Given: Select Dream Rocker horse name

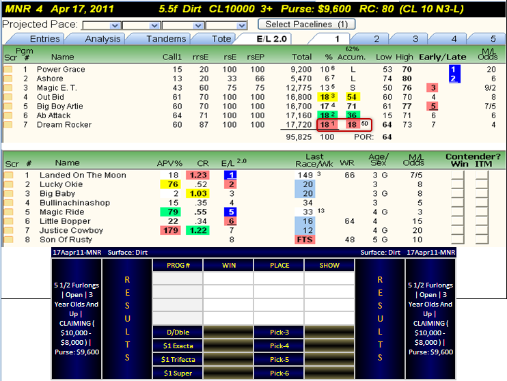Looking at the screenshot, I should [64, 125].
